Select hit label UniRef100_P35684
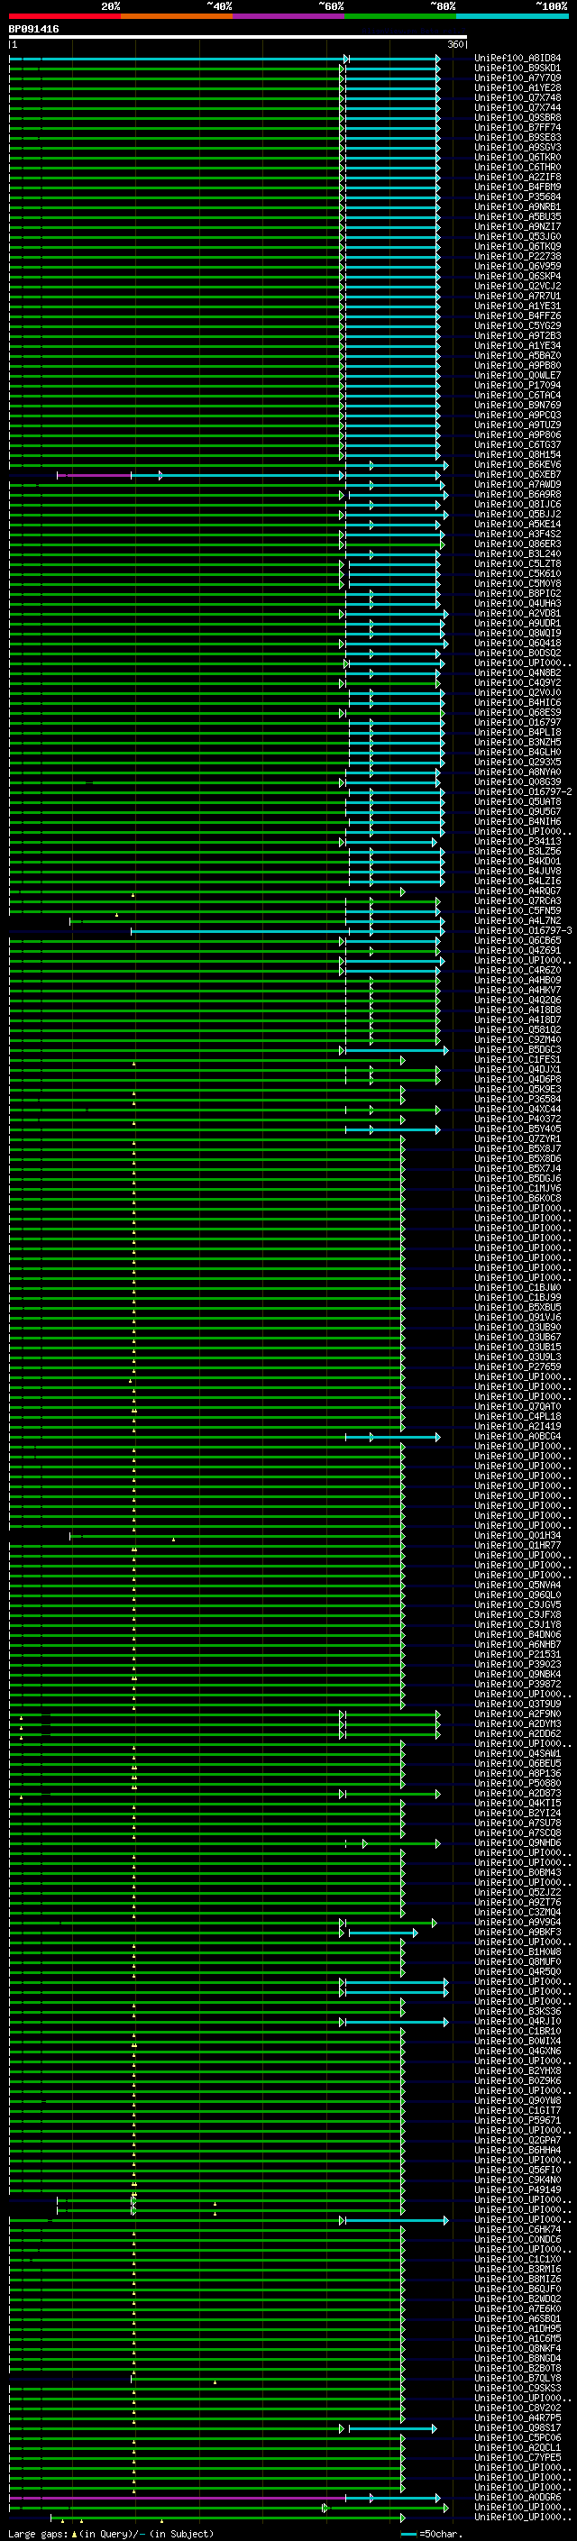 point(517,197)
